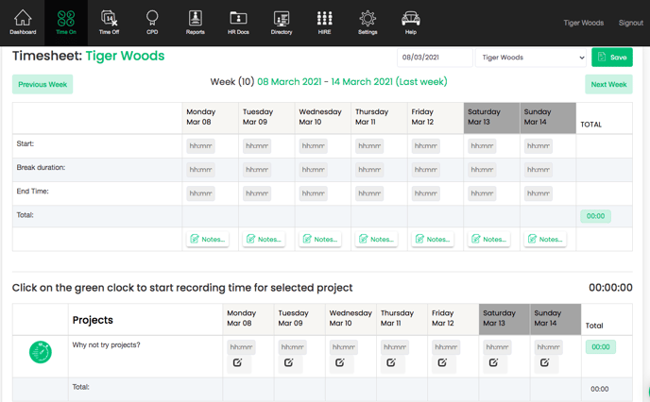Click the 08/03/2021 date field
The height and width of the screenshot is (402, 650).
point(434,58)
